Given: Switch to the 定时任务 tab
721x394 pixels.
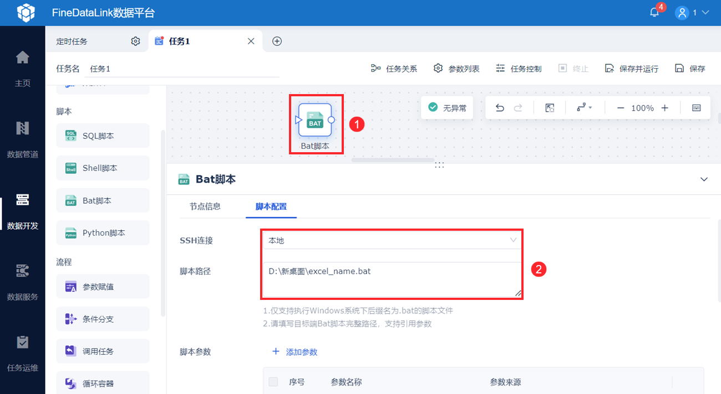Looking at the screenshot, I should click(72, 42).
